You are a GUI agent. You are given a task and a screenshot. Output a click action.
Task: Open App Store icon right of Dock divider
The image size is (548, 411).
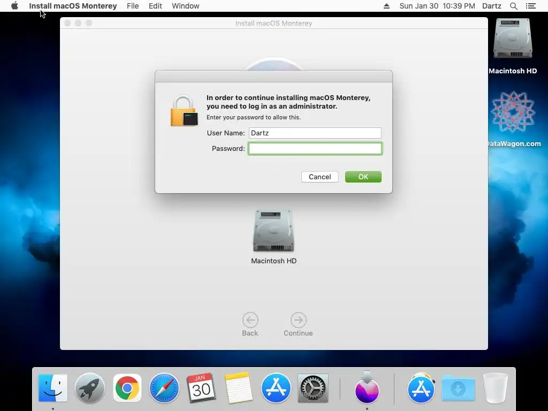coord(421,388)
